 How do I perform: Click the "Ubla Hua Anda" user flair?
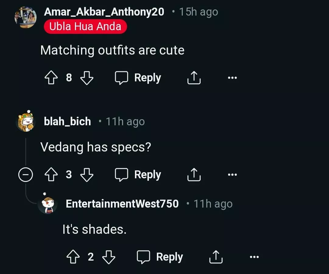[x=85, y=27]
